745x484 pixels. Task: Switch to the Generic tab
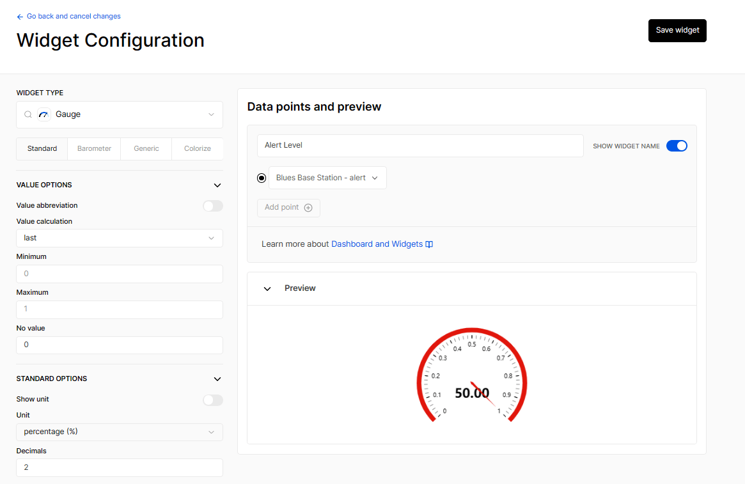(146, 149)
